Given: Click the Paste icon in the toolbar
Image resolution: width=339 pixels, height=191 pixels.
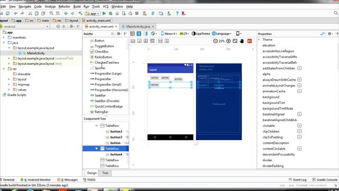Looking at the screenshot, I should [43, 13].
